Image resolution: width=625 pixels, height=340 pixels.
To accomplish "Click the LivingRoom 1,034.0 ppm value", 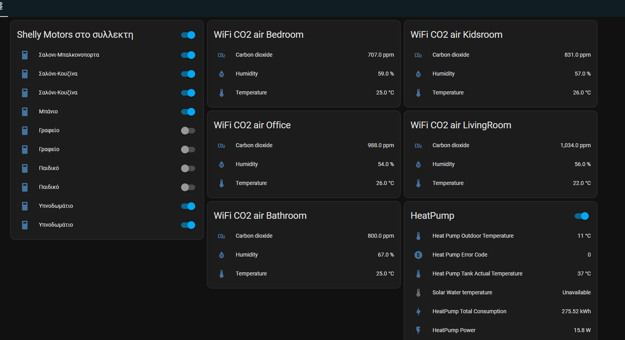I will click(x=575, y=145).
